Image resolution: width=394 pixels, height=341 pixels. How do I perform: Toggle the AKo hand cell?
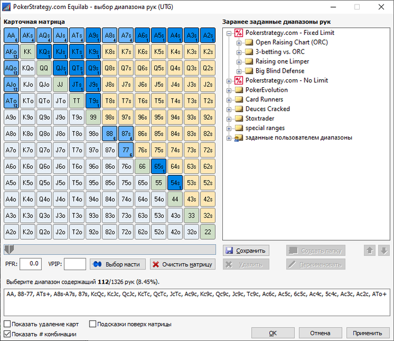click(11, 52)
